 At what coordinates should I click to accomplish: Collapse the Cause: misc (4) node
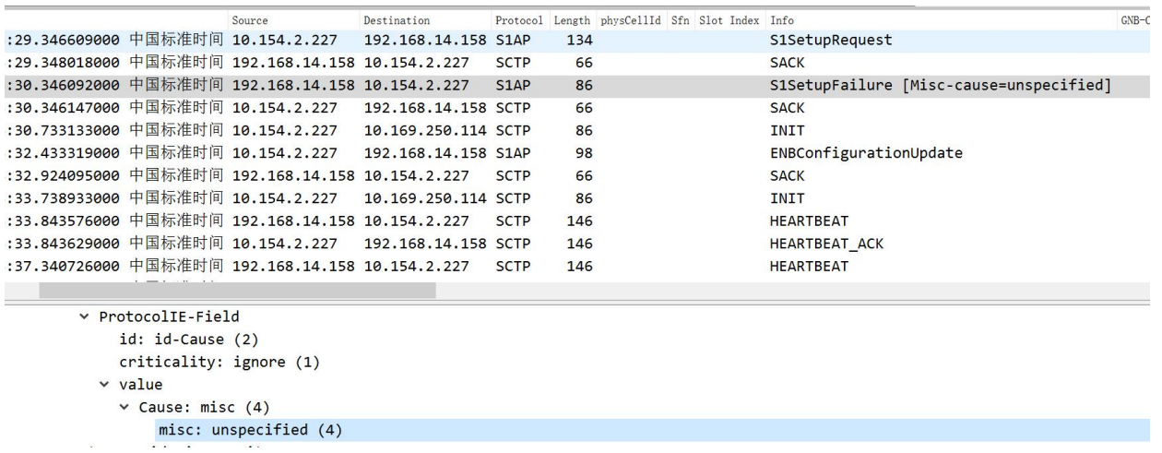point(130,407)
